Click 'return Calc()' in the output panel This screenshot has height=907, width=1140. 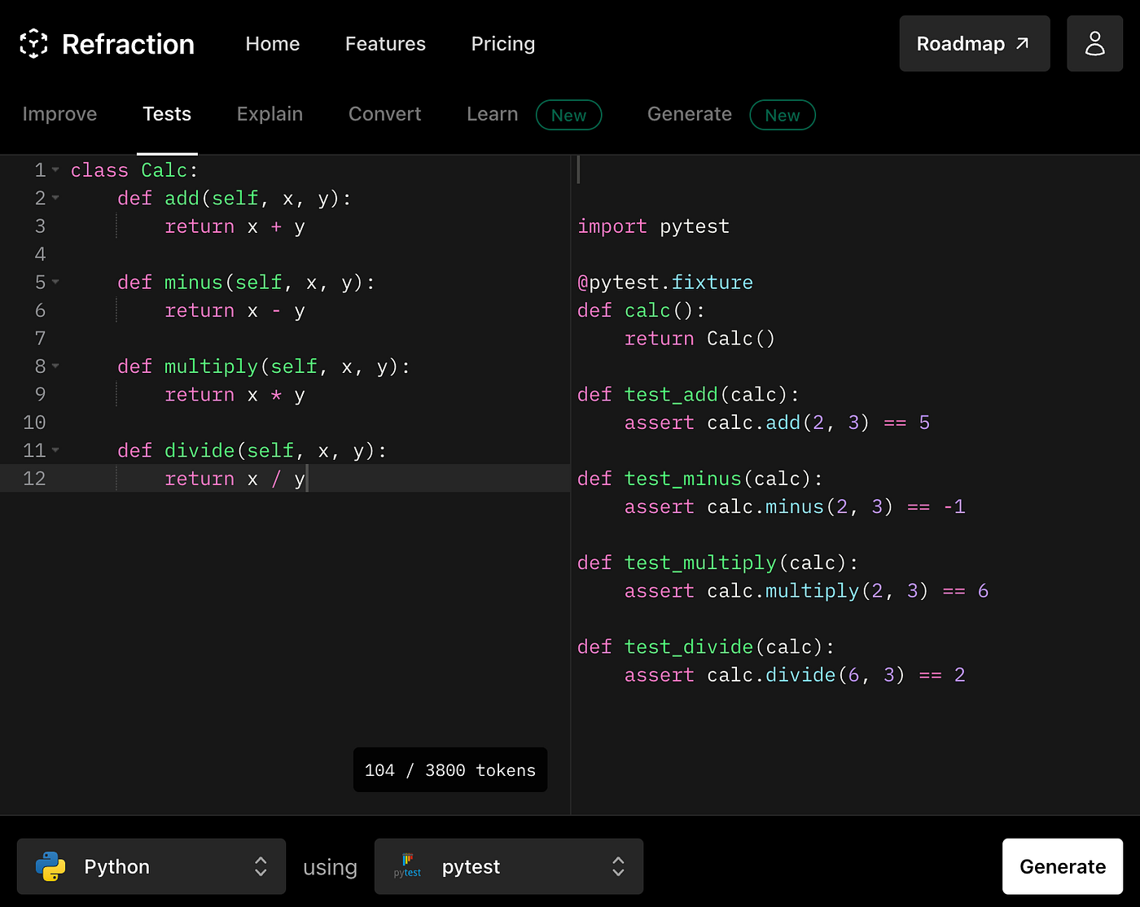[x=699, y=339]
